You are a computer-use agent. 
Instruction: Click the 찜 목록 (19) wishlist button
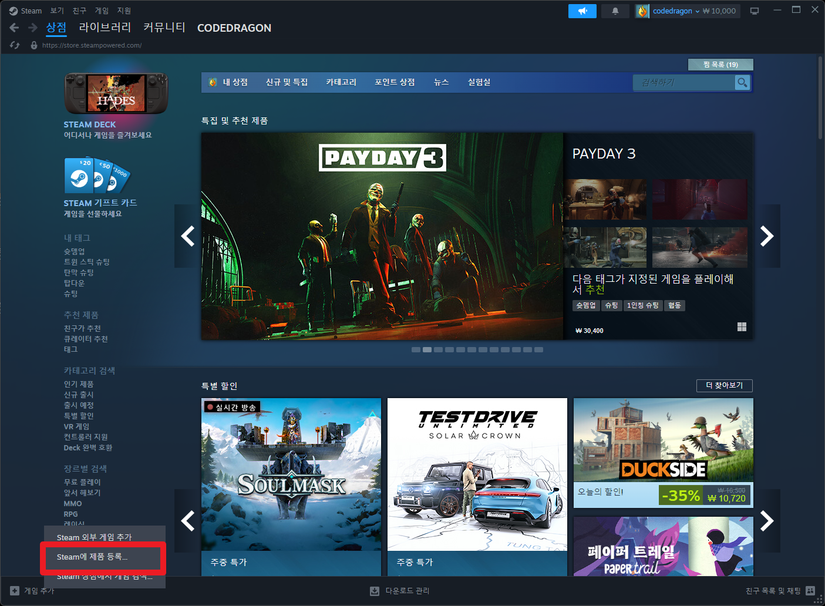pyautogui.click(x=720, y=65)
